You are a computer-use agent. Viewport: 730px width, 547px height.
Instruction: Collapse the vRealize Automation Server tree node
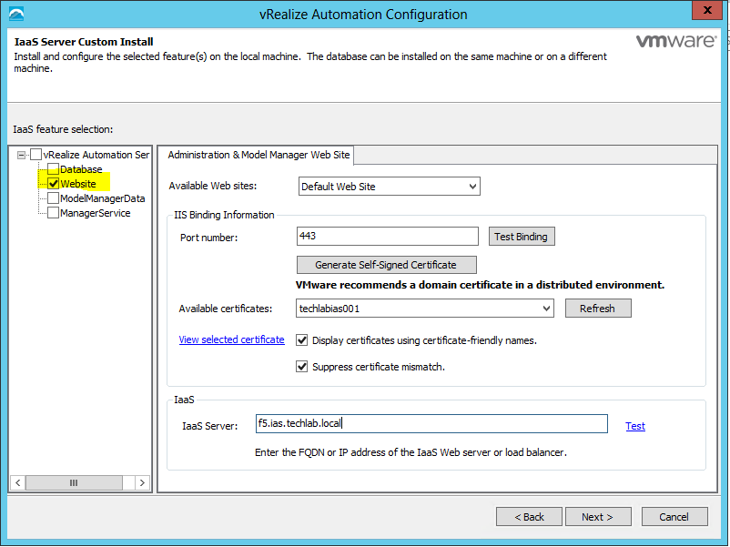click(x=22, y=155)
